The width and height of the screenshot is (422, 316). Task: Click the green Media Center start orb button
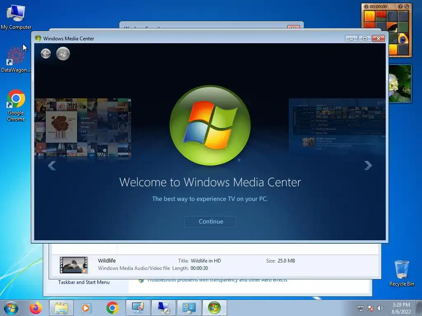[63, 53]
